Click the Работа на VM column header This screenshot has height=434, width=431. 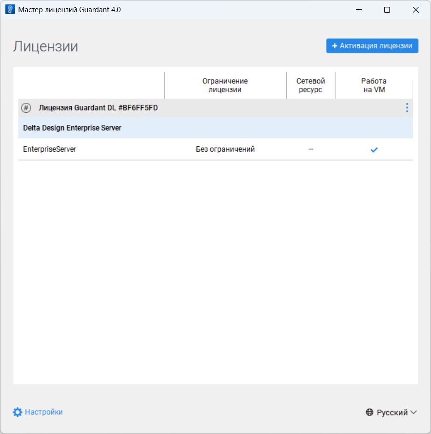(374, 85)
